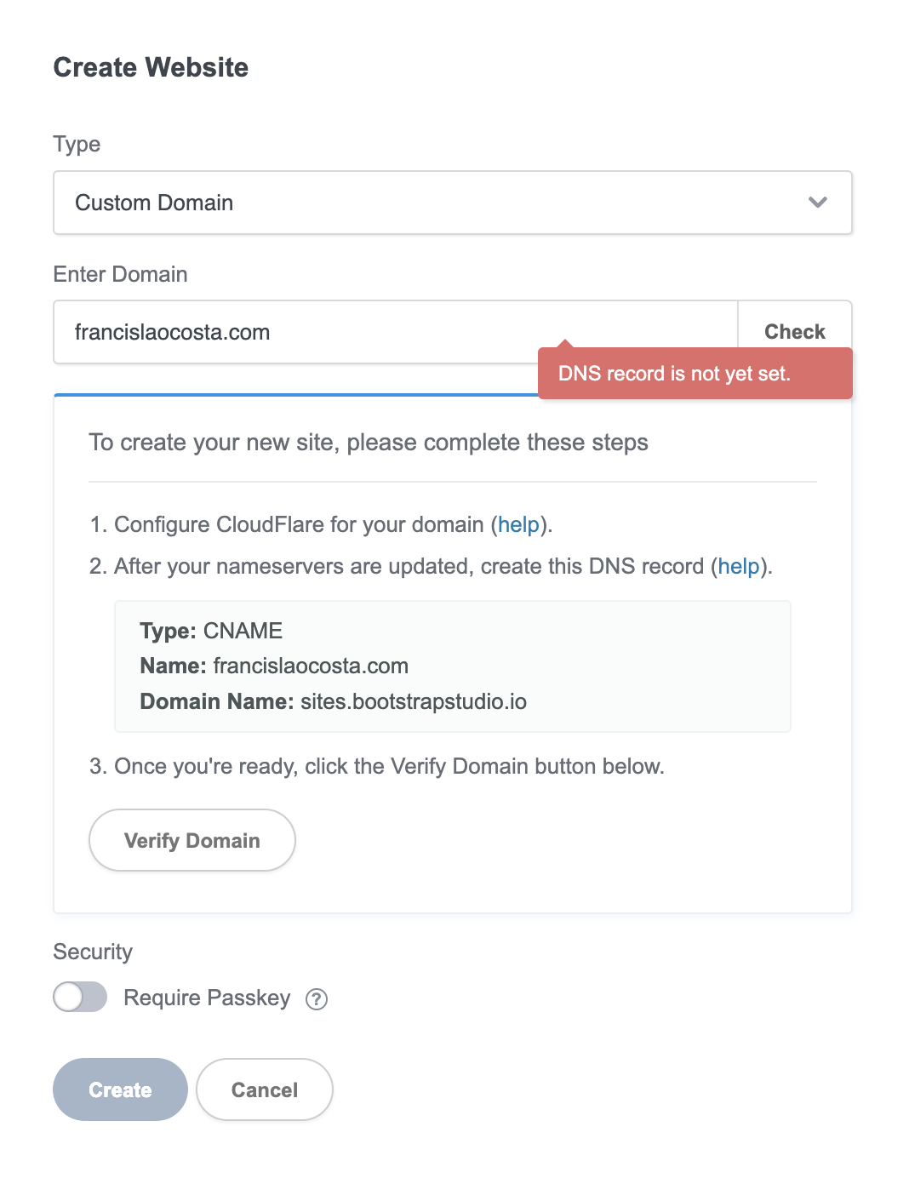Screen dimensions: 909x1178
Task: Click the Create Website heading
Action: pos(151,67)
